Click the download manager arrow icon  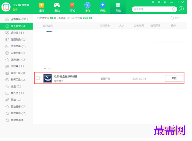(181, 9)
